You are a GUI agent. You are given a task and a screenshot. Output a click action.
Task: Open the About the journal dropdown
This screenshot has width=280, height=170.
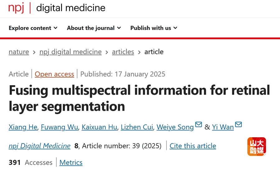pos(94,28)
